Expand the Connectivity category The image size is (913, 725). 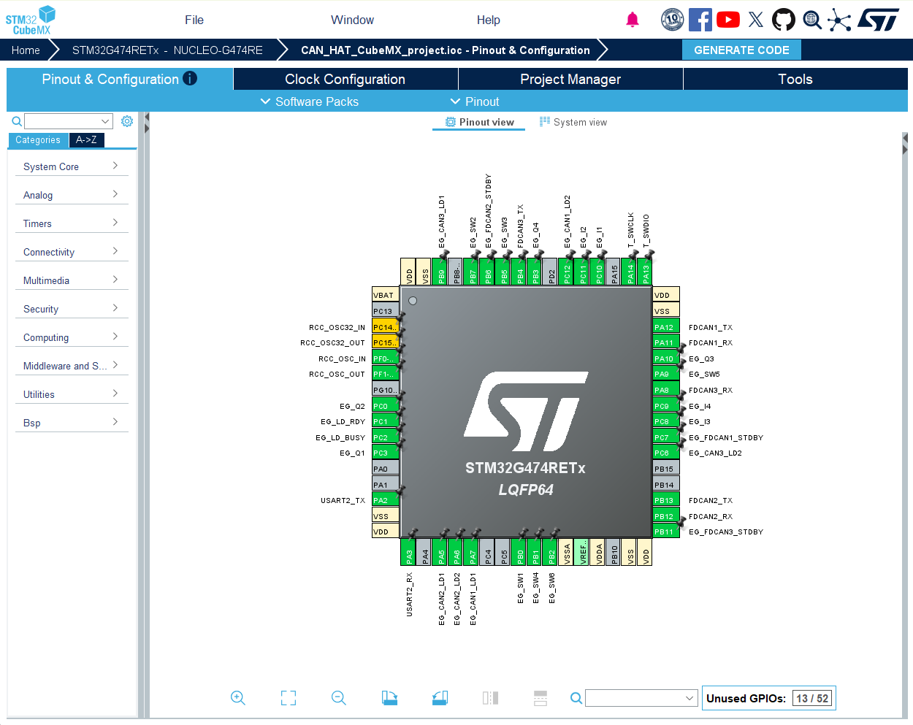point(72,252)
